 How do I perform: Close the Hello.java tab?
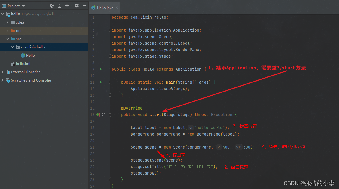(117, 8)
